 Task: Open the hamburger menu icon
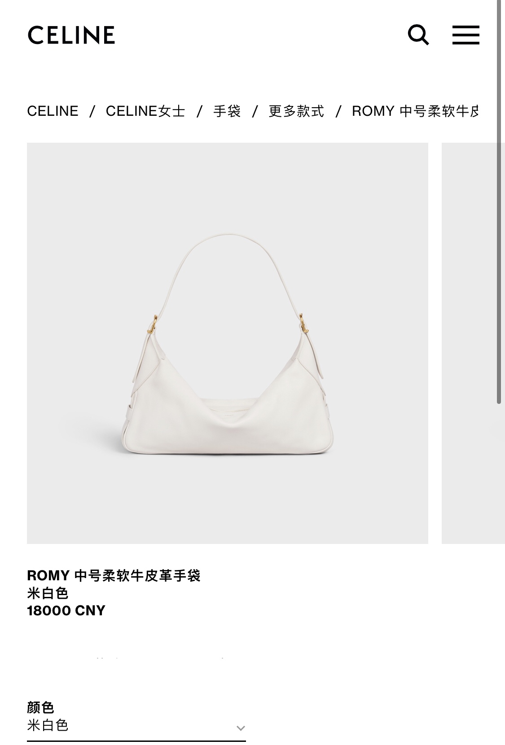(465, 35)
